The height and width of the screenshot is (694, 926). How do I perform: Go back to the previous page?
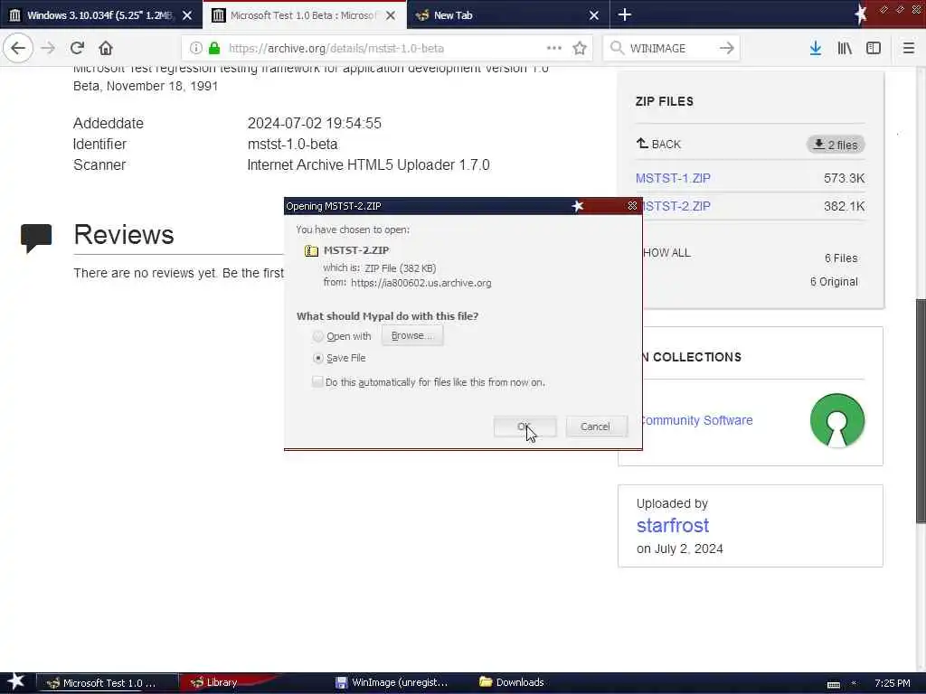[18, 48]
